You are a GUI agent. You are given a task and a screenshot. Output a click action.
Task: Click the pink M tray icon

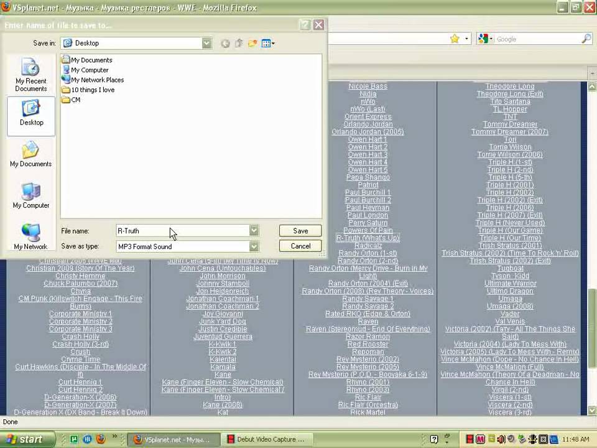[x=479, y=439]
